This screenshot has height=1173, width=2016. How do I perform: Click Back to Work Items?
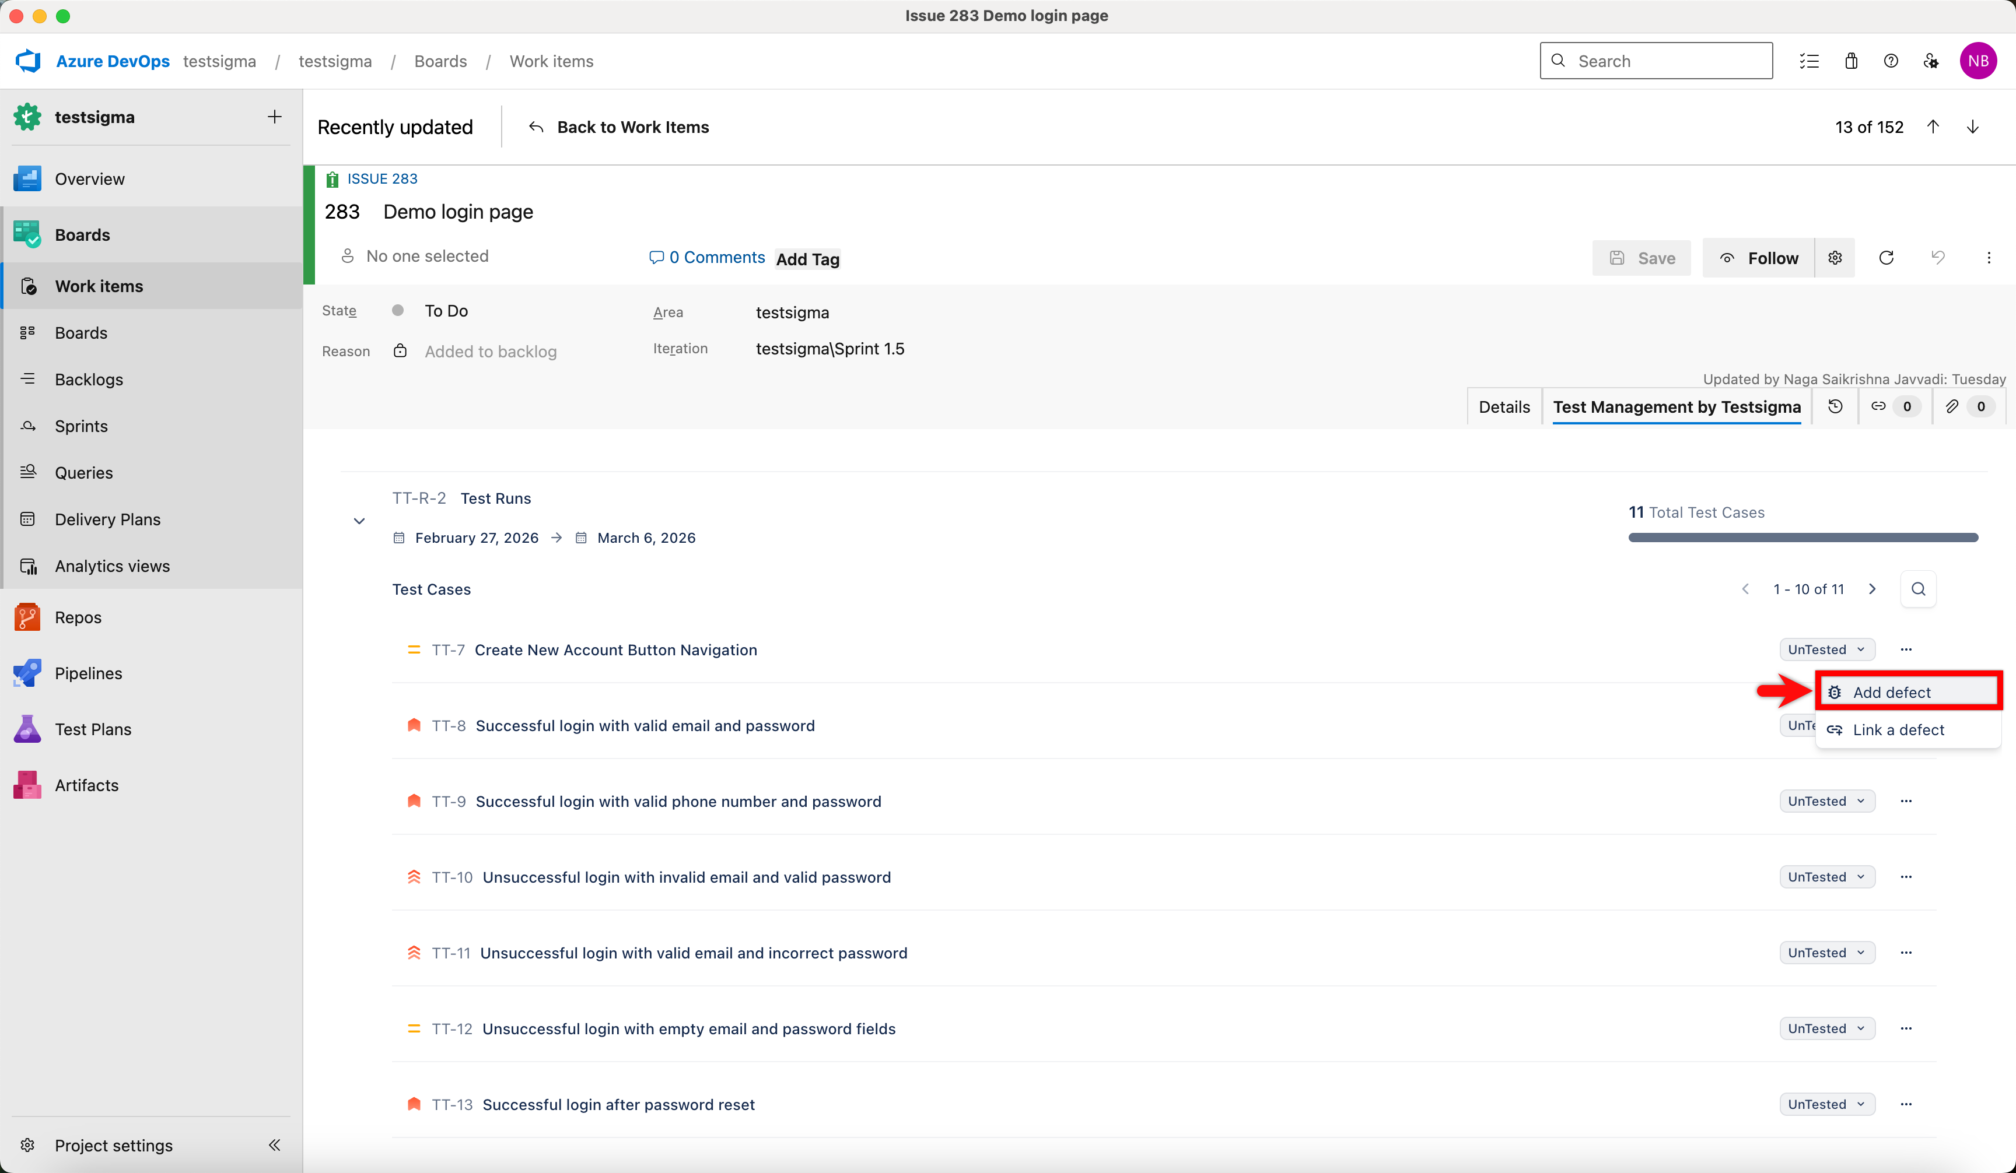pos(618,127)
